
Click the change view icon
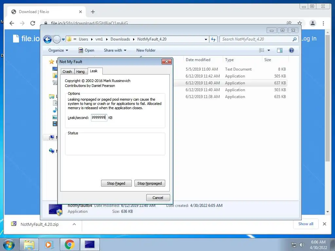[x=261, y=50]
